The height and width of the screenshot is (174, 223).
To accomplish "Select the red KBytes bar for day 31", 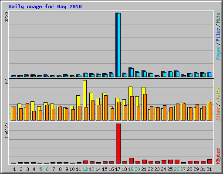I will tap(209, 161).
